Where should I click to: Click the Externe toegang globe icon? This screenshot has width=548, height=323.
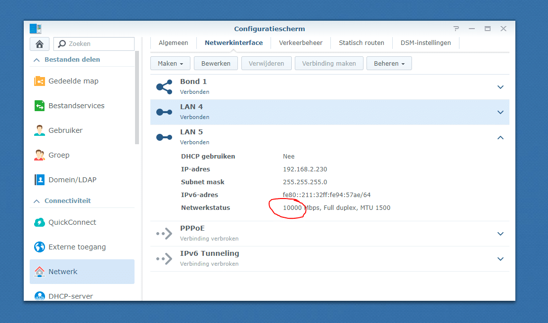coord(40,247)
